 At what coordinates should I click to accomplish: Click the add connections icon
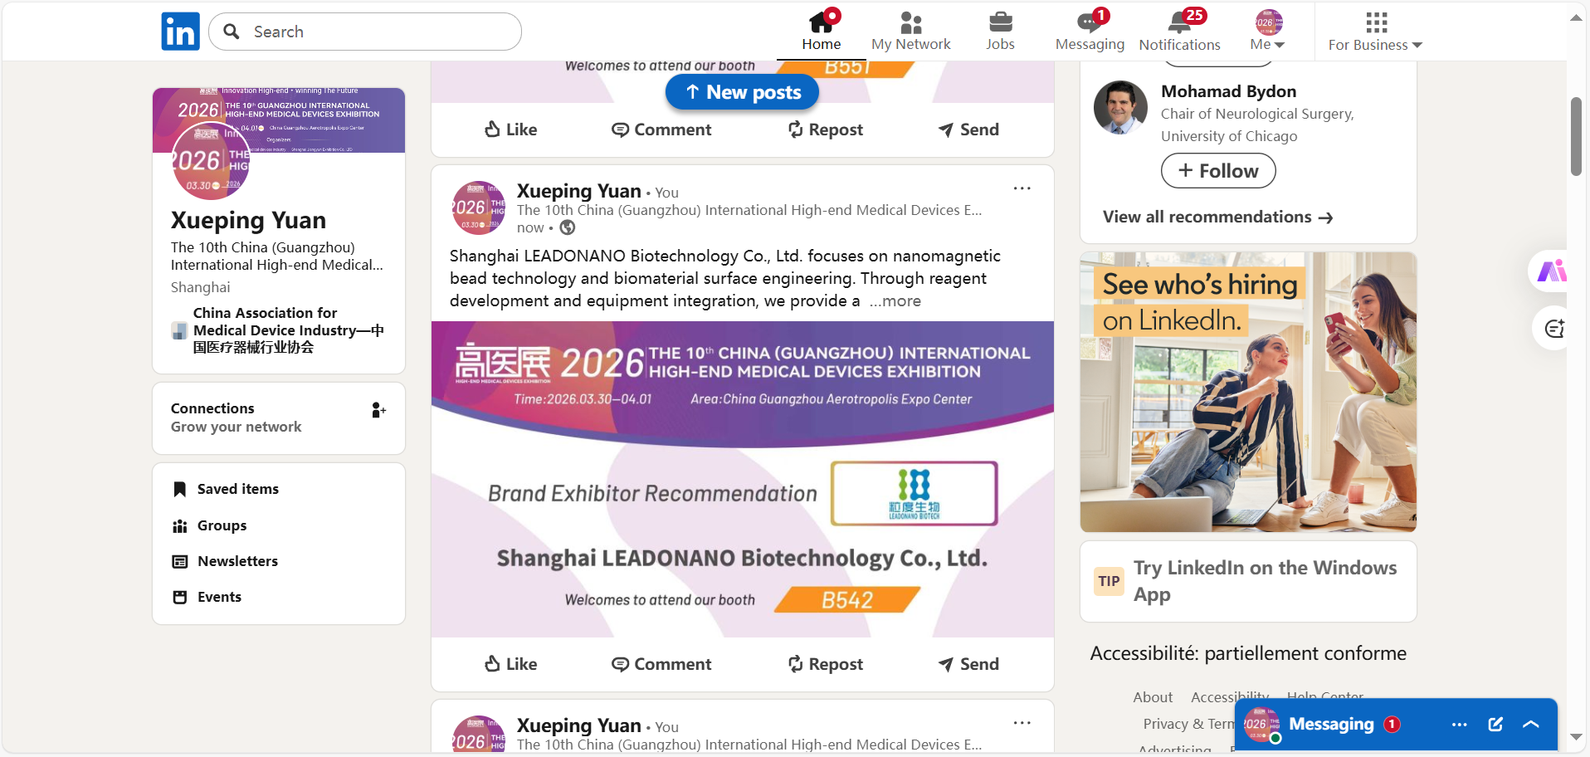[378, 410]
